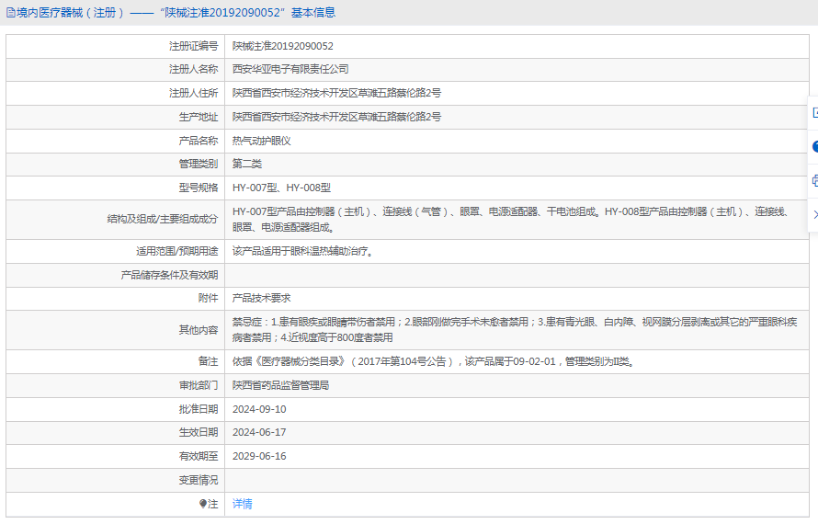Click the expiry date 2029-06-16
This screenshot has width=818, height=524.
click(259, 456)
